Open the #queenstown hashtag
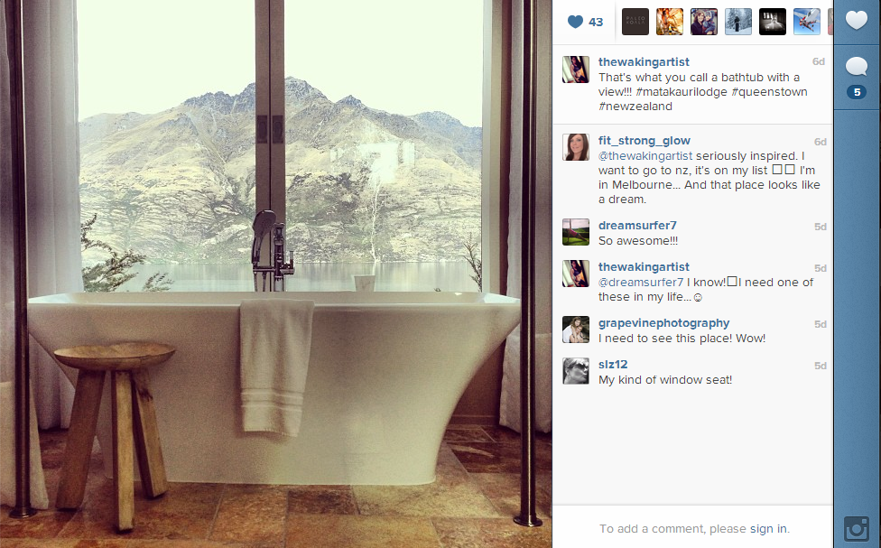The image size is (881, 548). (769, 92)
